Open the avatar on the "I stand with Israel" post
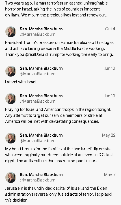Screen dimensions: 121x205 (x=11, y=71)
